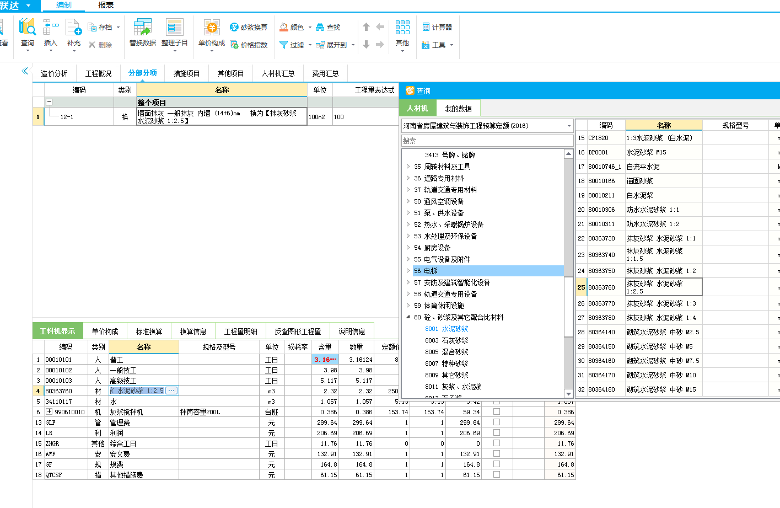
Task: Click 砂浆换算 mortar conversion
Action: click(249, 27)
